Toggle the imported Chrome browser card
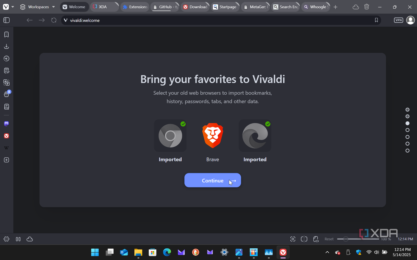 click(170, 136)
